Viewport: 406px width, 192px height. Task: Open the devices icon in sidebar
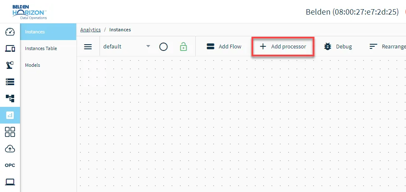(10, 48)
